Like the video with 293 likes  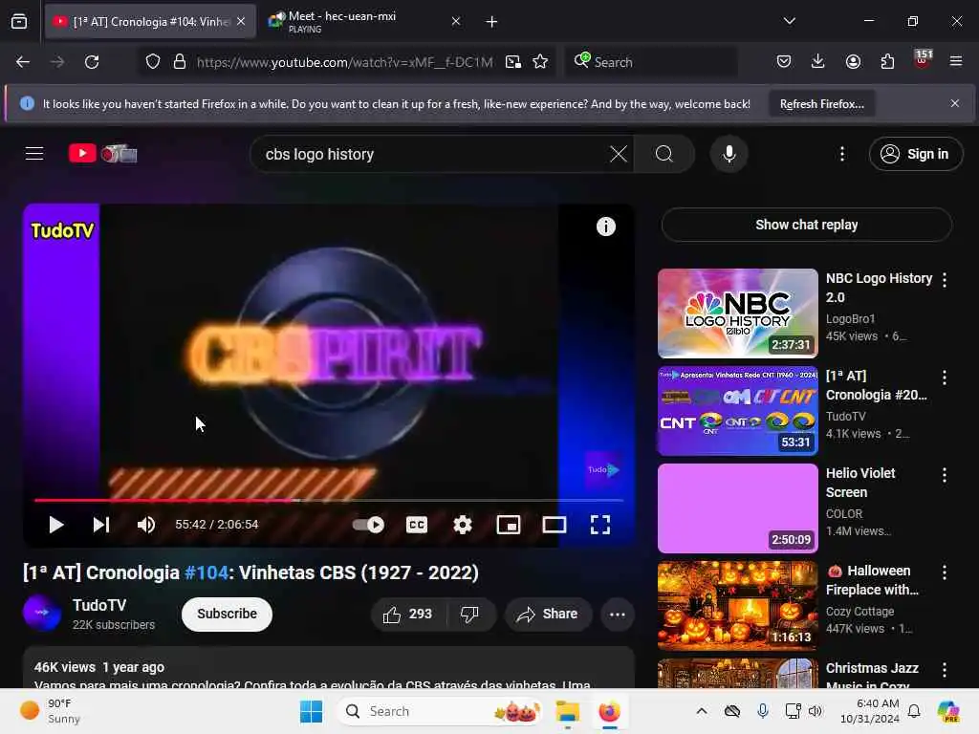[x=407, y=615]
